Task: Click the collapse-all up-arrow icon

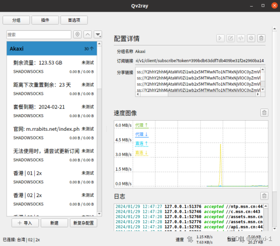Action: [87, 34]
